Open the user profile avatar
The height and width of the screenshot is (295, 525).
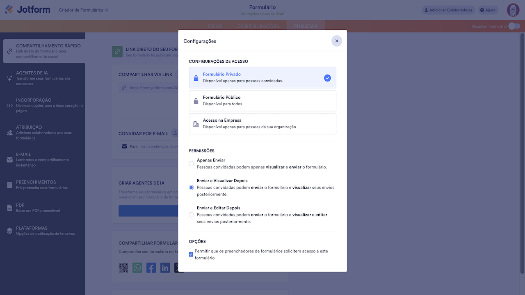[513, 10]
